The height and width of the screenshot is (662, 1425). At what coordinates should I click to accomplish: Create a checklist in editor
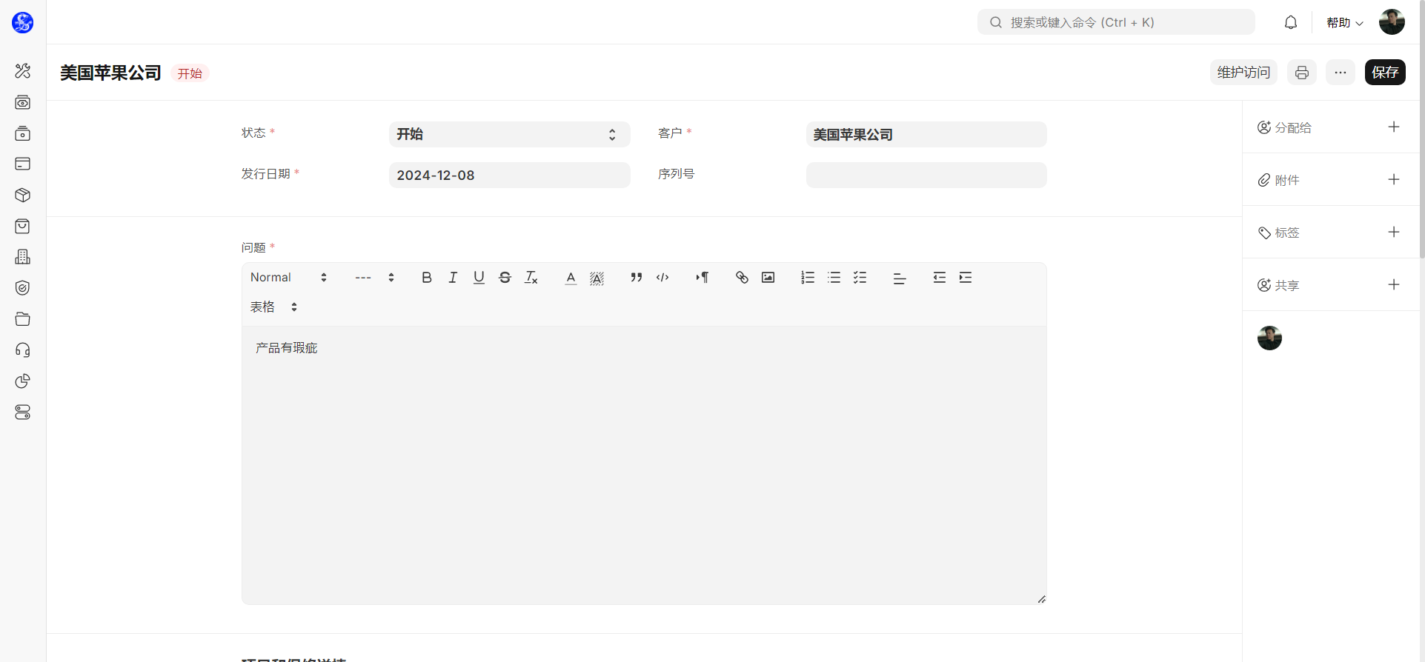pyautogui.click(x=860, y=278)
